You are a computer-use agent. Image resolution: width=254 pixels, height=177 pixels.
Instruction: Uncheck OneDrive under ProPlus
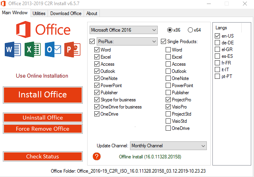97,114
